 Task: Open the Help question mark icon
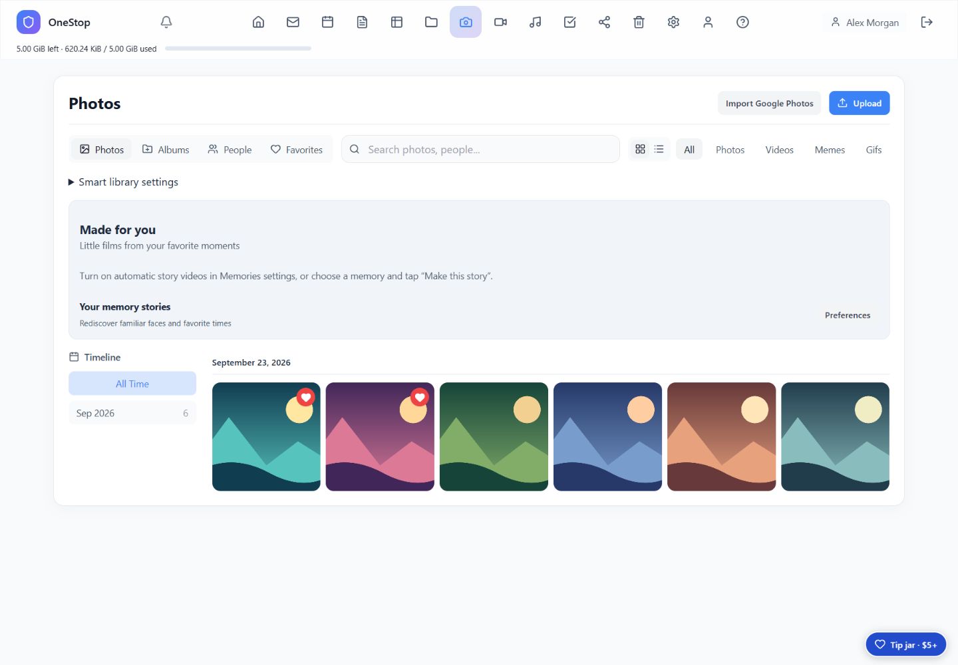coord(742,22)
